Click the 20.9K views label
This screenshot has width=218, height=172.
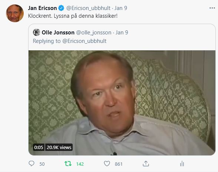(x=59, y=147)
